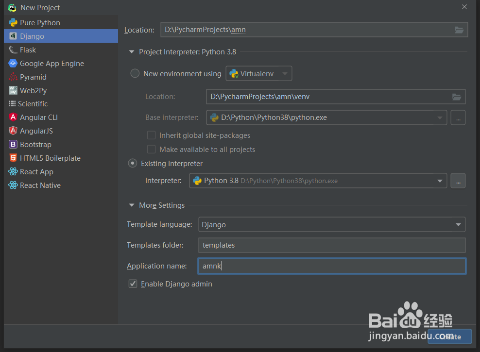Image resolution: width=480 pixels, height=352 pixels.
Task: Select Pure Python project type
Action: point(40,23)
